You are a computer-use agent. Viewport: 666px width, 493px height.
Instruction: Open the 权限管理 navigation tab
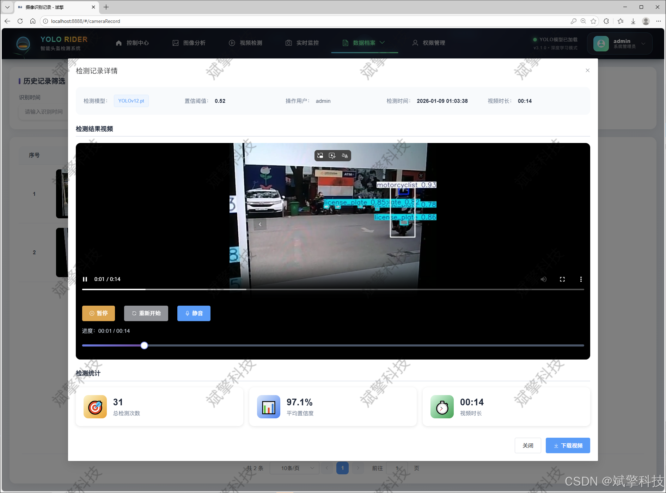coord(429,43)
